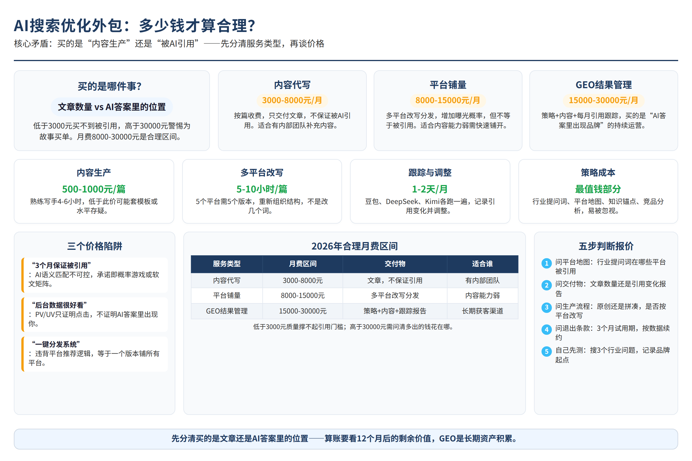Select the 15000-30000元/月 price badge

click(603, 101)
